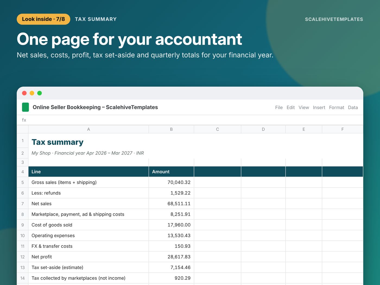Click the green spreadsheet document icon
The width and height of the screenshot is (380, 285).
(25, 107)
